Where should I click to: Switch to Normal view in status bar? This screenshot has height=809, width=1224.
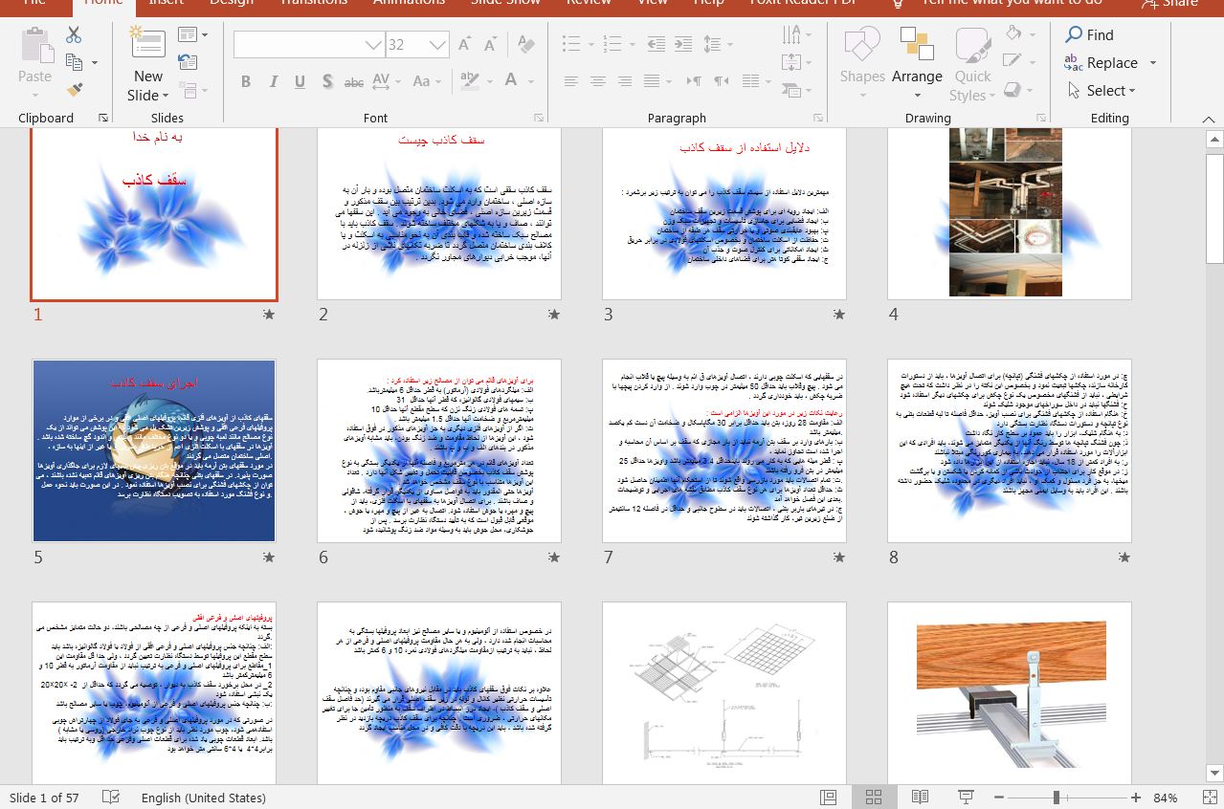[x=829, y=798]
